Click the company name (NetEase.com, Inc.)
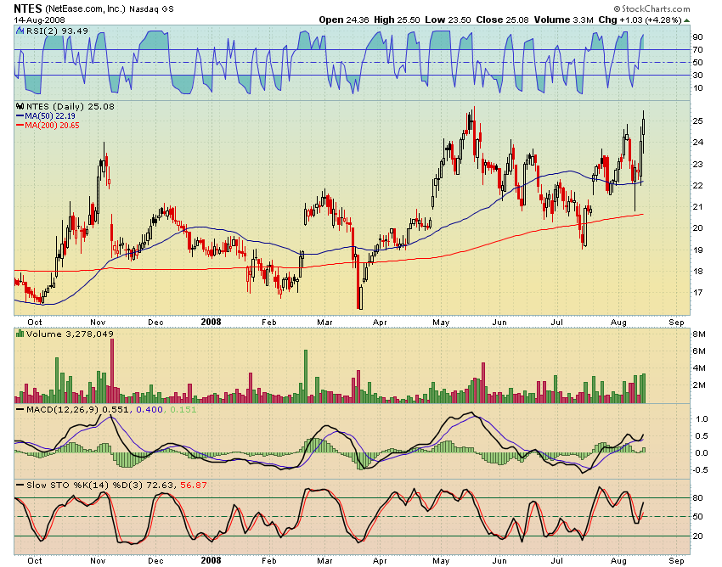Viewport: 722px width, 567px height. pyautogui.click(x=85, y=8)
